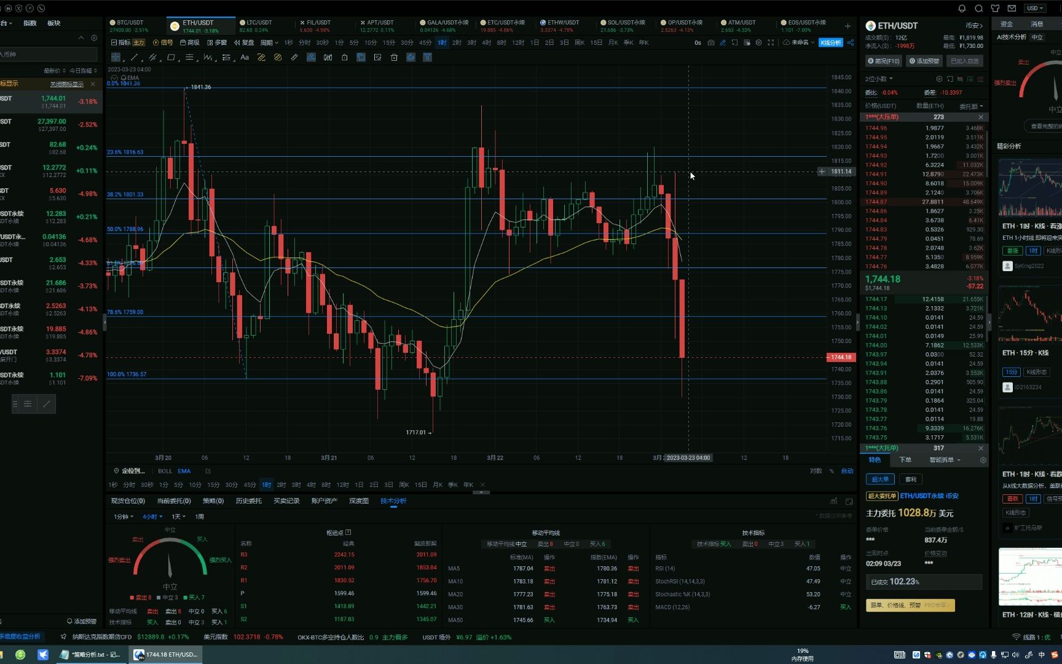Viewport: 1062px width, 664px height.
Task: Open the 历史委托 tab
Action: pyautogui.click(x=249, y=501)
